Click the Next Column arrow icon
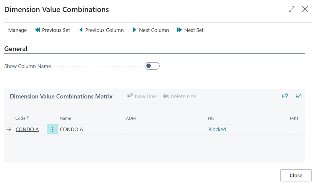The image size is (313, 186). tap(134, 30)
